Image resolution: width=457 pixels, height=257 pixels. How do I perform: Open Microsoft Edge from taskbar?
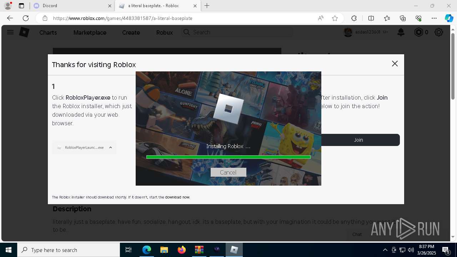147,250
